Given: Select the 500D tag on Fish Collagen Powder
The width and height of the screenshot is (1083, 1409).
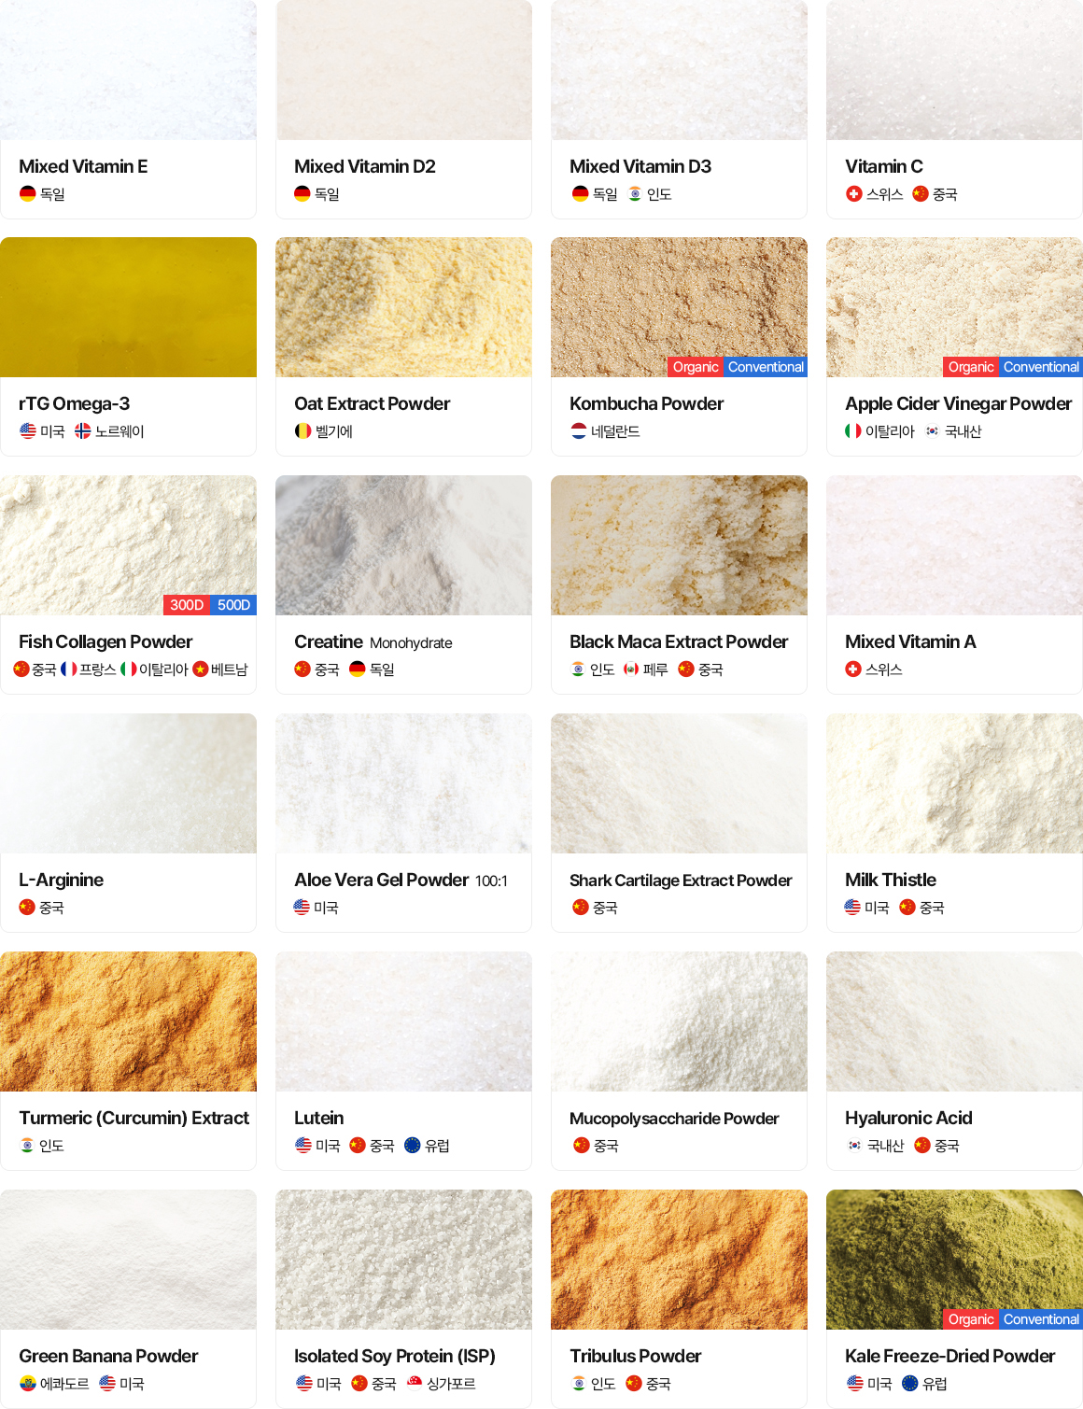Looking at the screenshot, I should [x=233, y=605].
